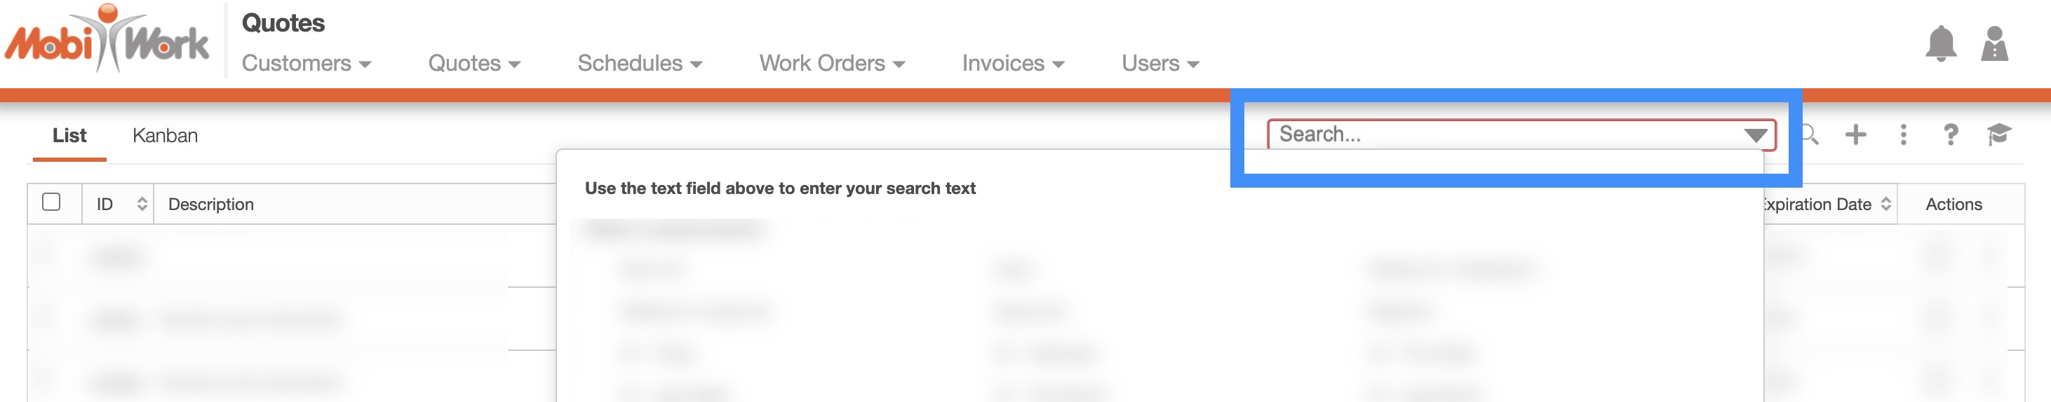The height and width of the screenshot is (402, 2051).
Task: Add a new quote with plus icon
Action: (x=1855, y=134)
